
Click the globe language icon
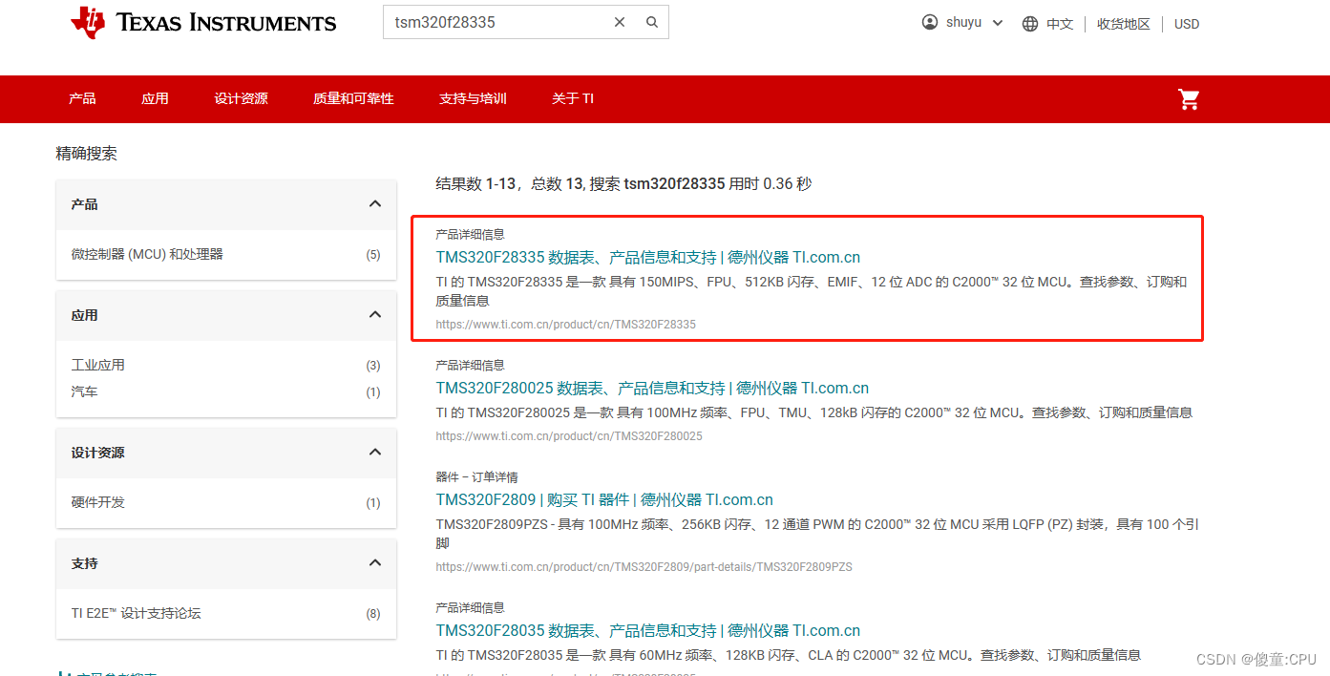tap(1030, 24)
